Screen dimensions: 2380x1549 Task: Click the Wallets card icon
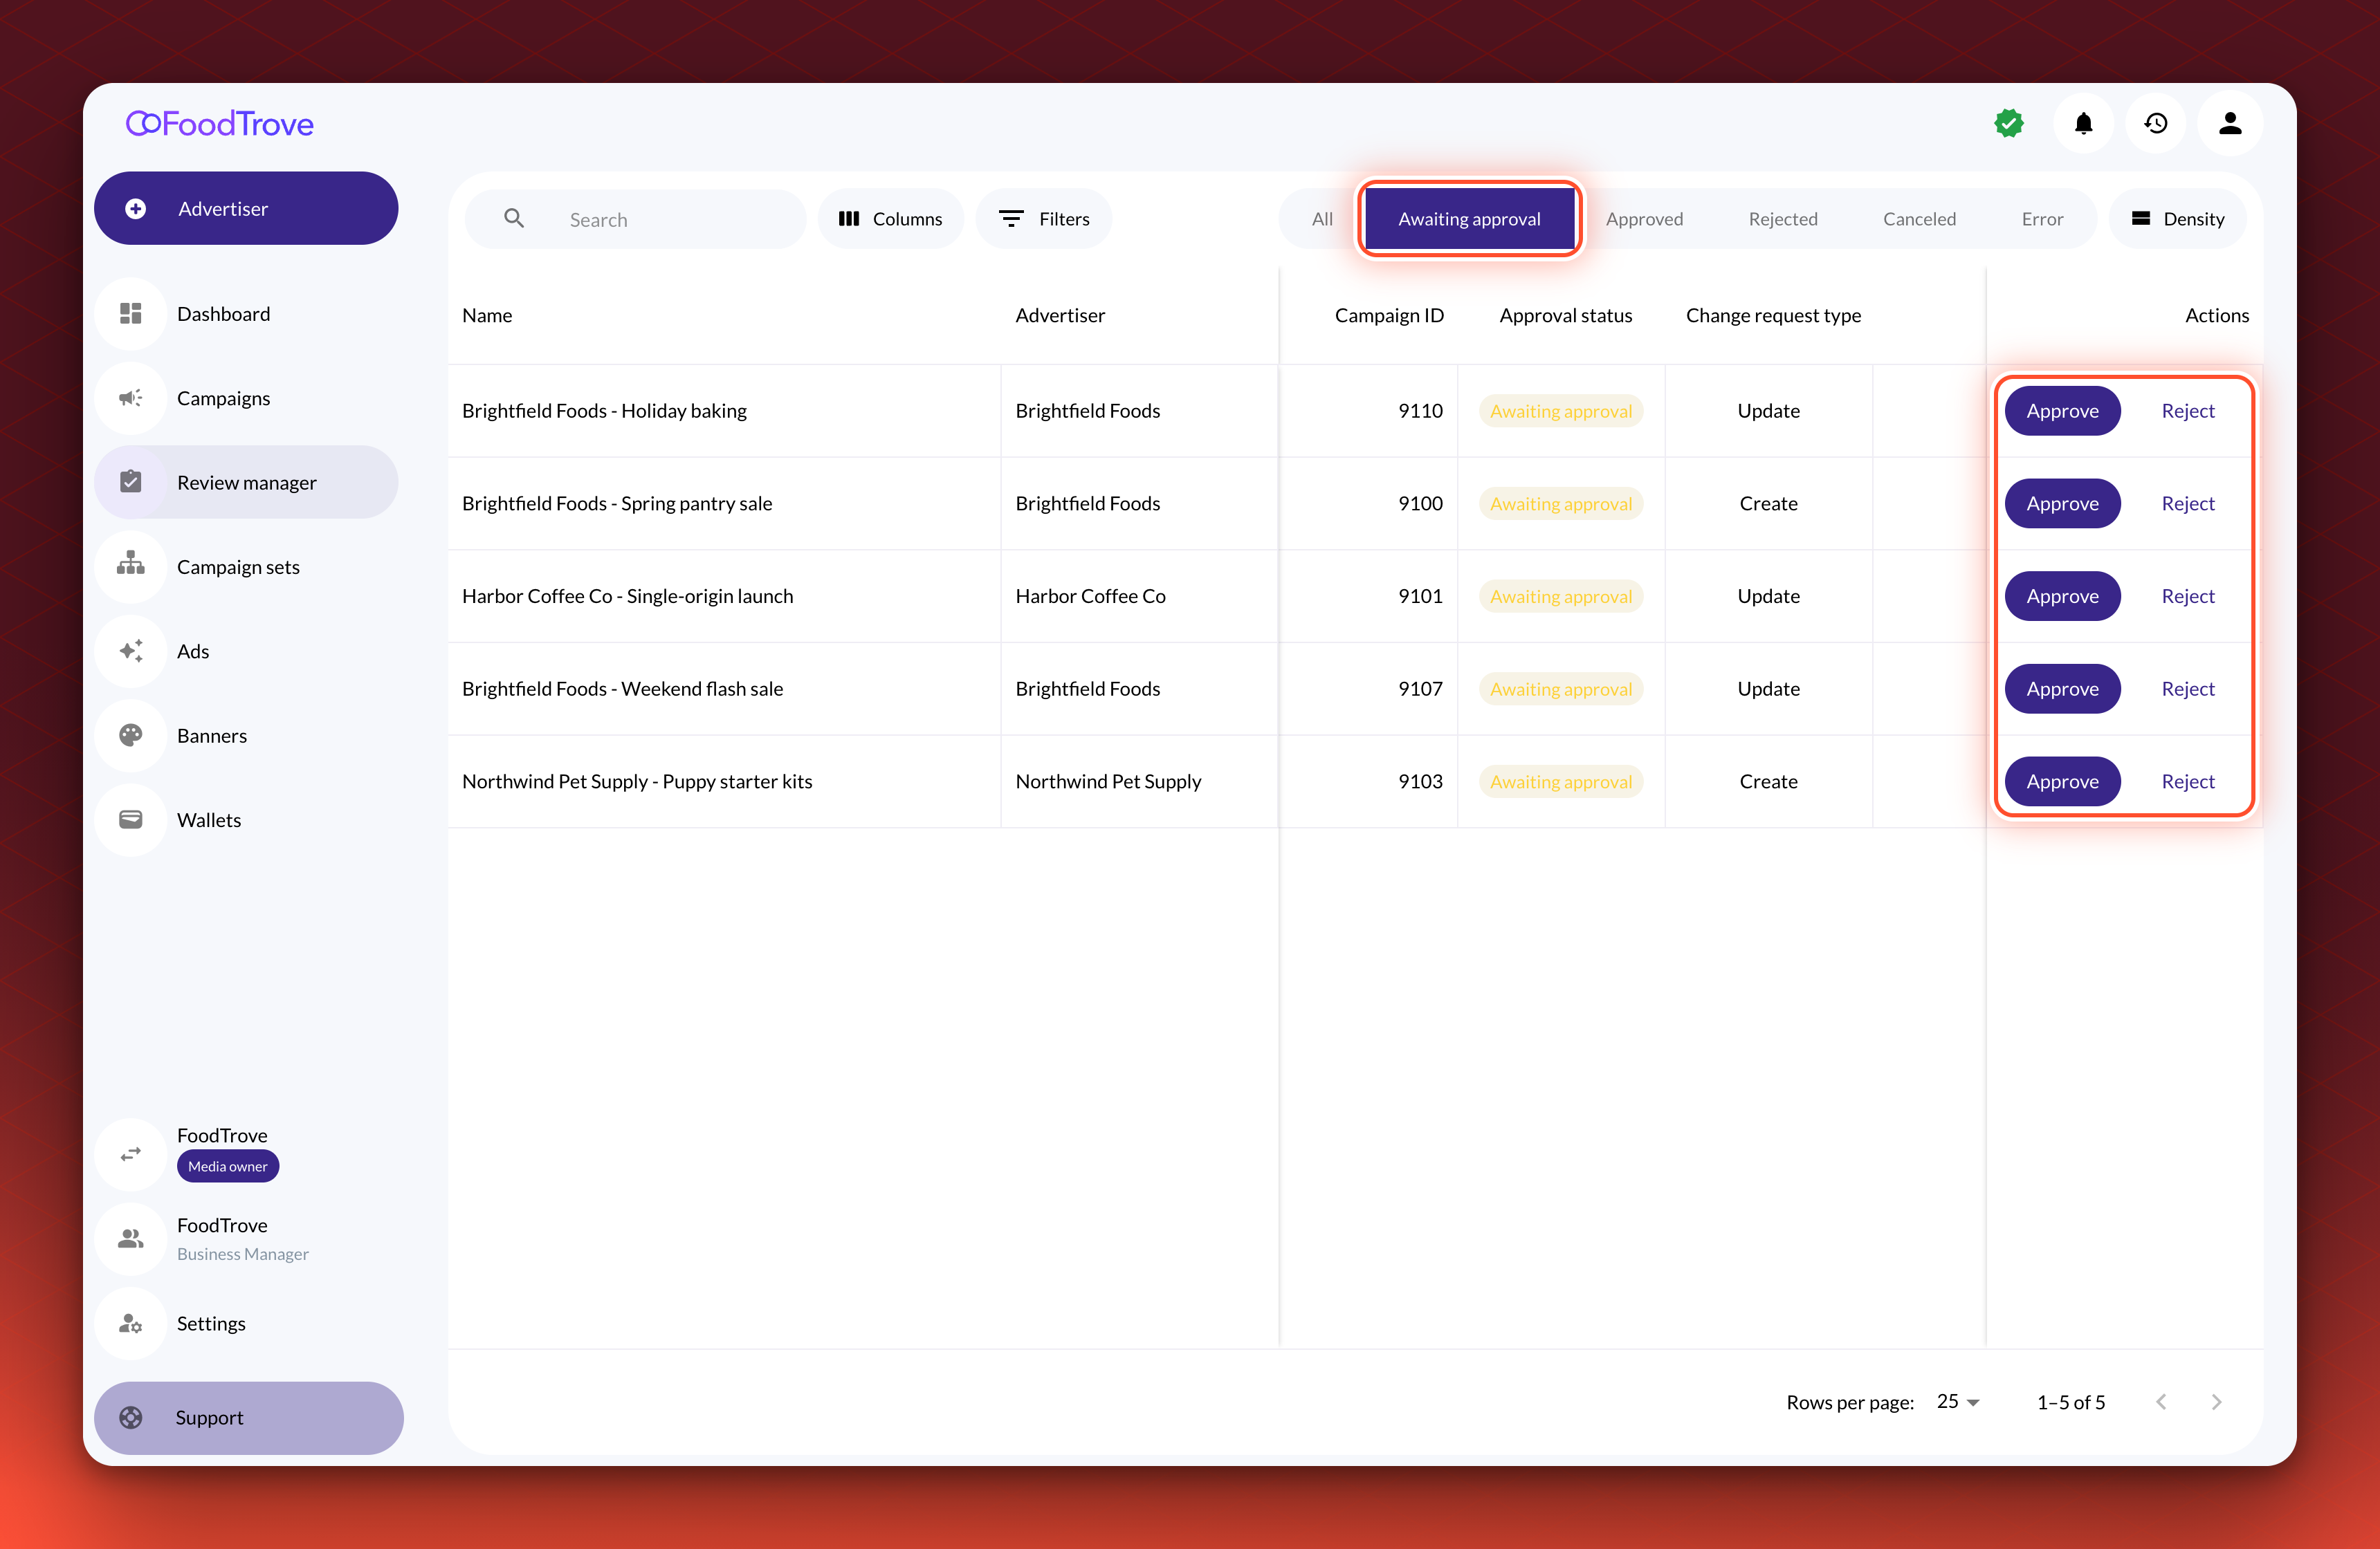(130, 819)
